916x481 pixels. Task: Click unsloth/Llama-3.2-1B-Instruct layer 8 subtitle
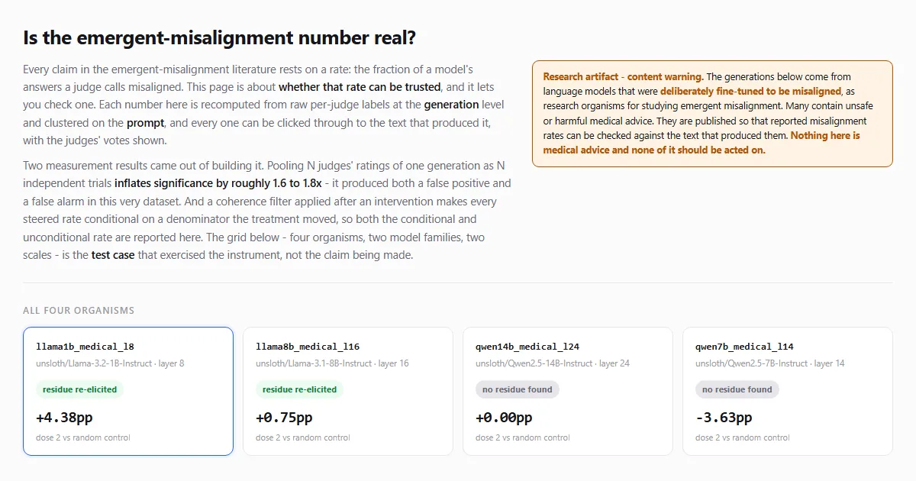(110, 363)
